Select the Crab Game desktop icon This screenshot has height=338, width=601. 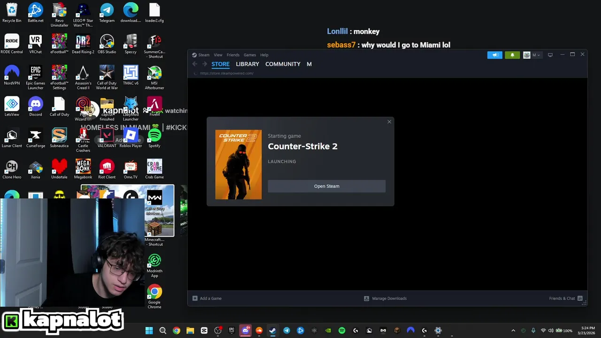pos(154,169)
